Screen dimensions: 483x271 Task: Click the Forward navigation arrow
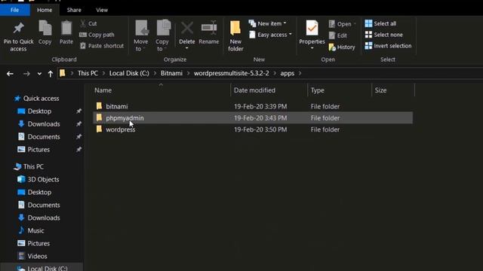pos(26,74)
